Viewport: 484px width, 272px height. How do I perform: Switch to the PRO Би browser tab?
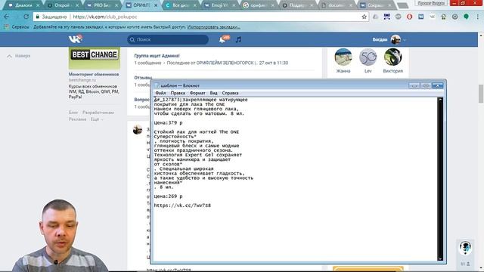click(x=102, y=5)
